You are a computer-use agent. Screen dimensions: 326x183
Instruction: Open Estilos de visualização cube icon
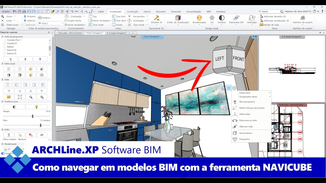pyautogui.click(x=178, y=18)
